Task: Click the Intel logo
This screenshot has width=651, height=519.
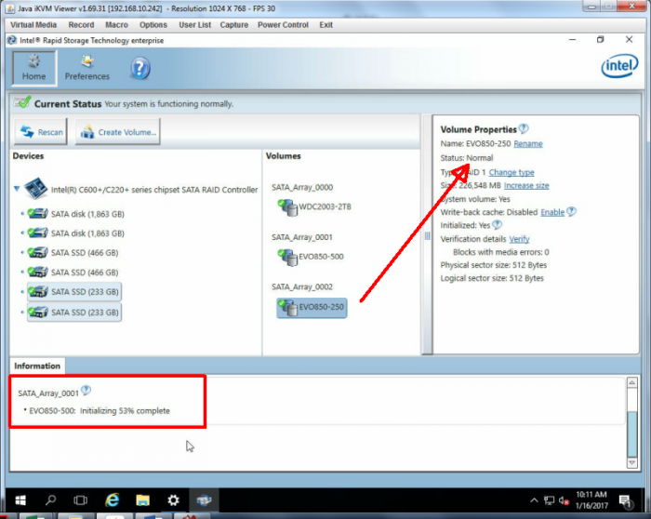Action: [619, 66]
